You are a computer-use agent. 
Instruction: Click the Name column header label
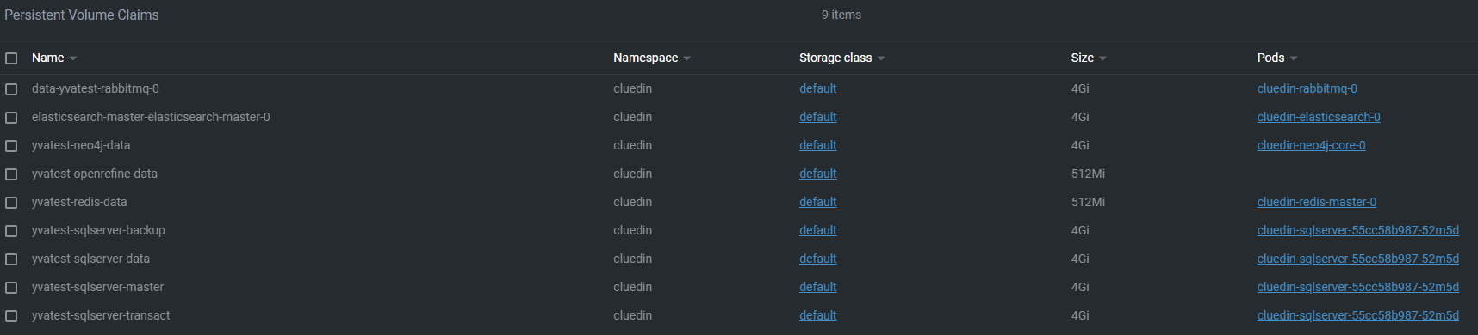tap(47, 58)
